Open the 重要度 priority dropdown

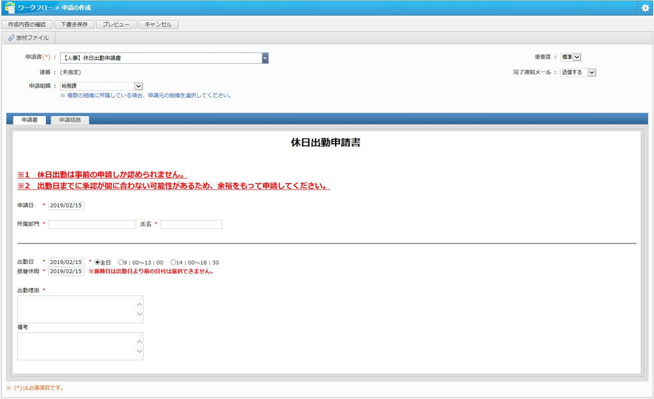[x=577, y=58]
